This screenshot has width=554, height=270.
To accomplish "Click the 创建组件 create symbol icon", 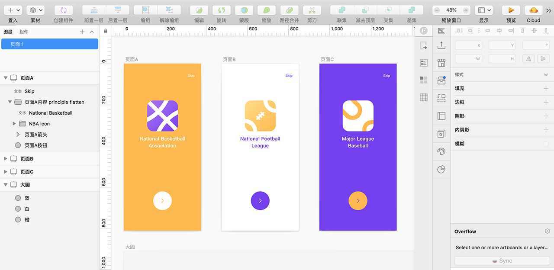I will click(x=64, y=10).
